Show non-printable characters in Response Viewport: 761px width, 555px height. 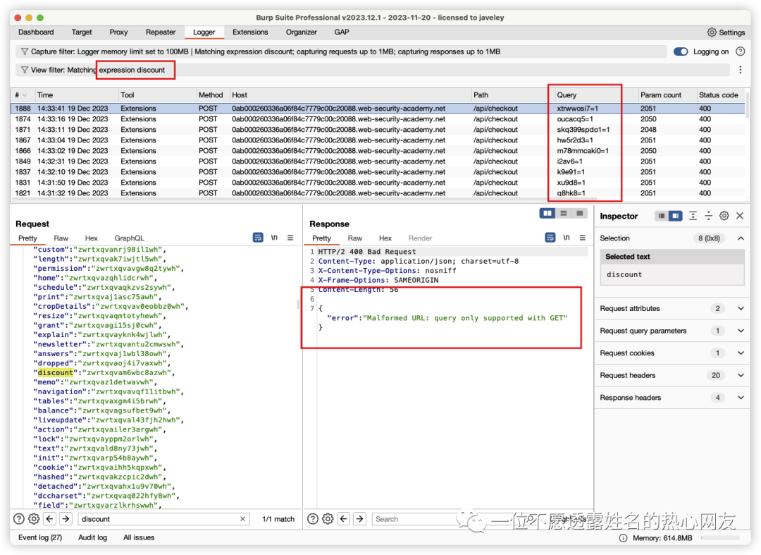(567, 238)
